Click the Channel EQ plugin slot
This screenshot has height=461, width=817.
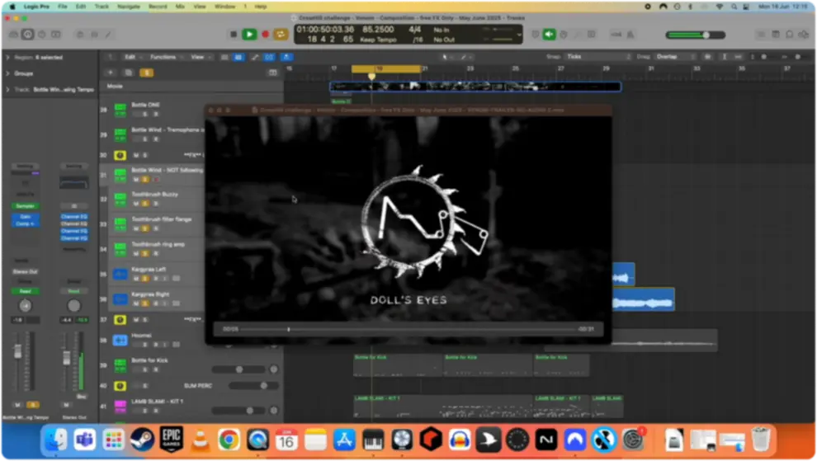click(73, 218)
